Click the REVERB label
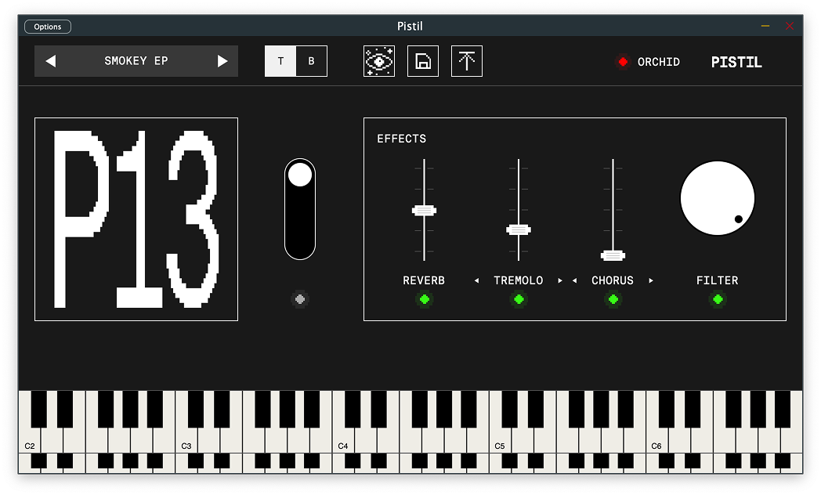821x495 pixels. (x=424, y=280)
